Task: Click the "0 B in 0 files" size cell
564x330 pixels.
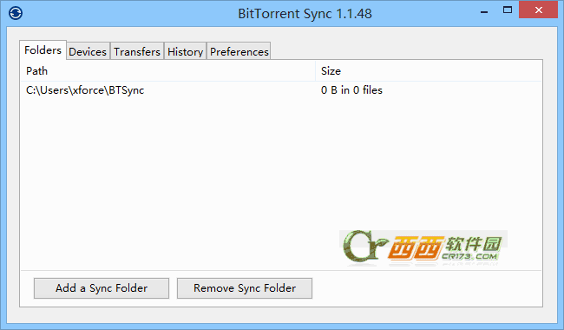Action: point(351,90)
